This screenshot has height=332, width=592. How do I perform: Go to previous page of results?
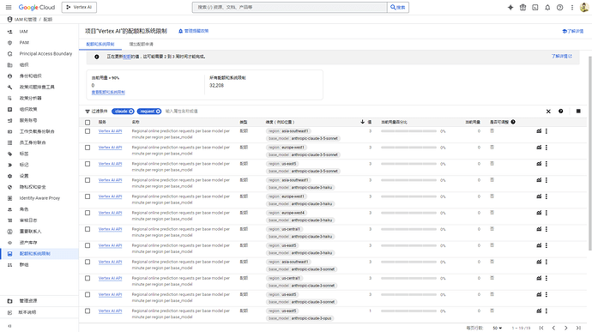pos(553,328)
